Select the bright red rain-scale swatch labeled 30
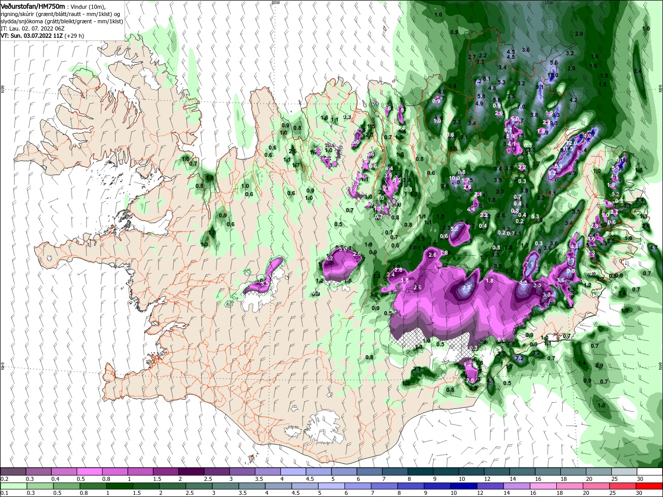Viewport: 663px width, 497px height. pos(648,486)
